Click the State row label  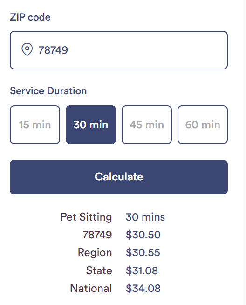(99, 270)
